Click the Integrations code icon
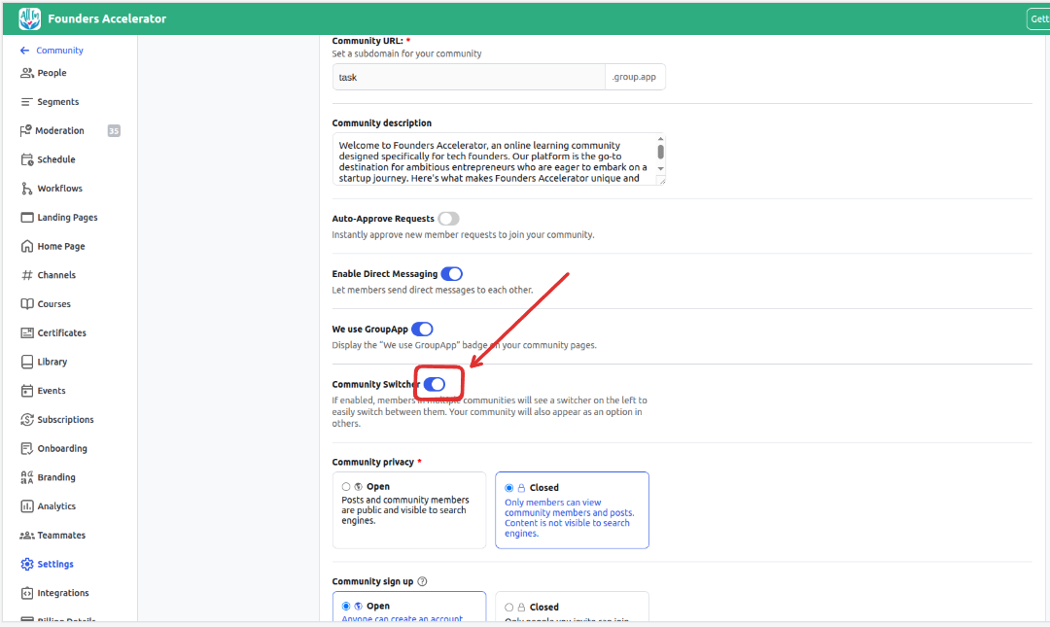 tap(27, 593)
